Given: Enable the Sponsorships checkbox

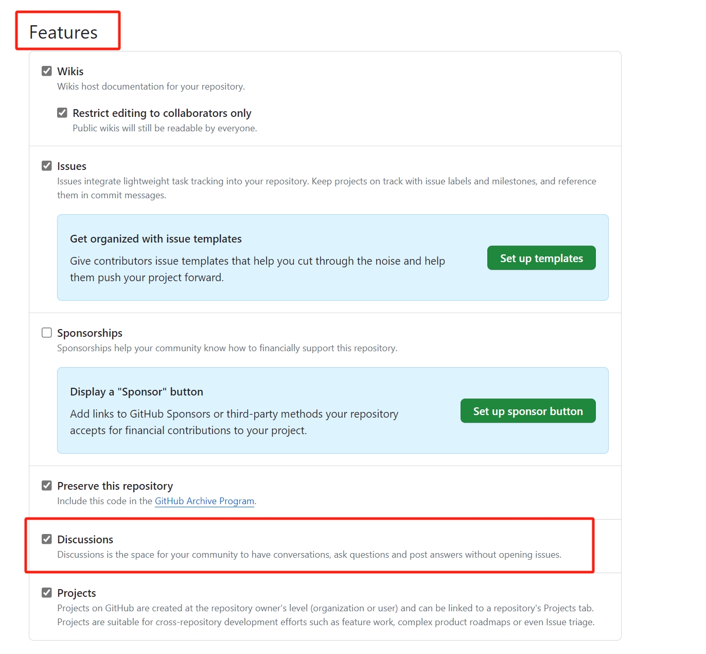Looking at the screenshot, I should click(47, 333).
